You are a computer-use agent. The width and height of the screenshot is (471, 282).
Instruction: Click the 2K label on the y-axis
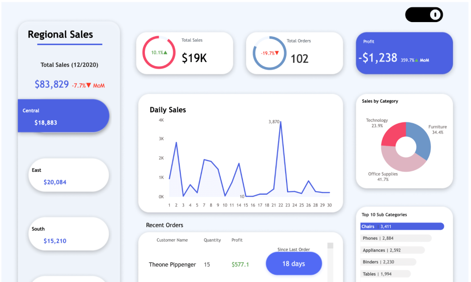pos(161,158)
